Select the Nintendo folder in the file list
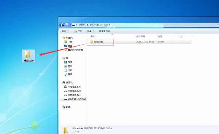Viewport: 219px width, 134px height. click(x=99, y=42)
